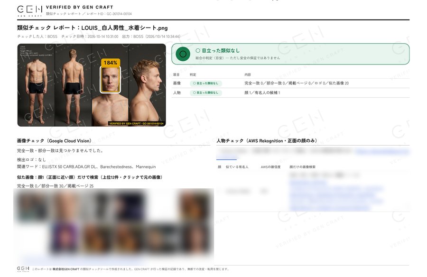Click the 検出ロゴ：なし line
The height and width of the screenshot is (277, 427).
(31, 160)
